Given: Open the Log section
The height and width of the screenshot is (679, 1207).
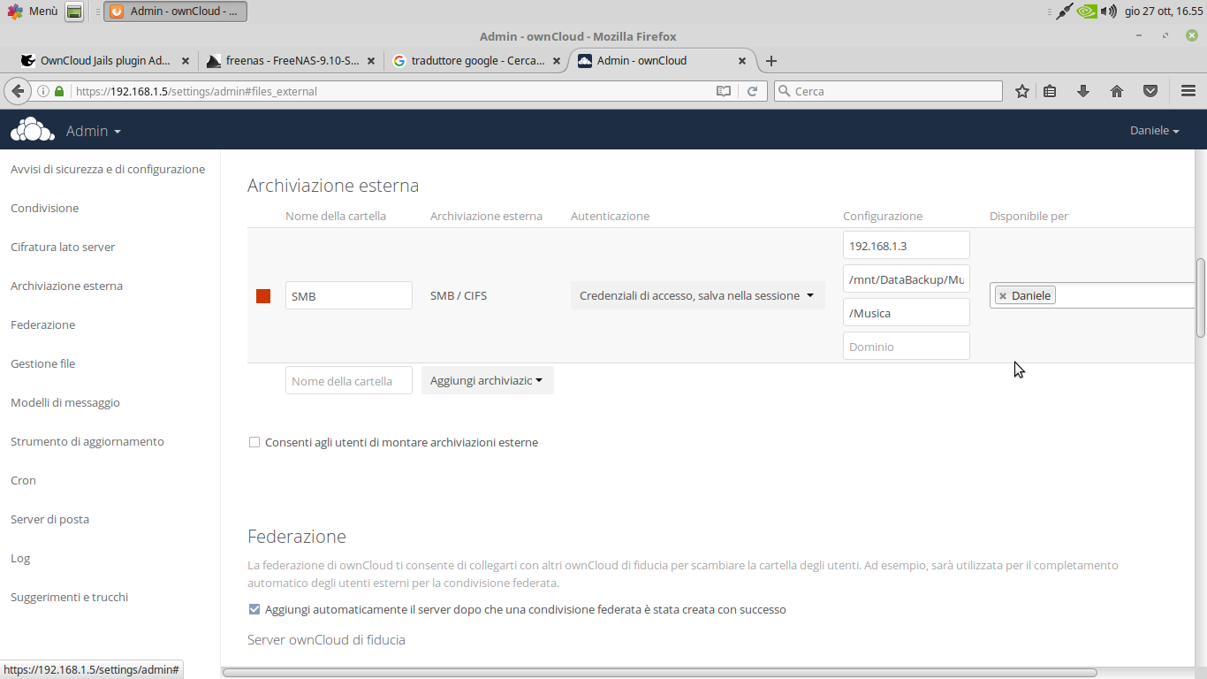Looking at the screenshot, I should tap(20, 558).
